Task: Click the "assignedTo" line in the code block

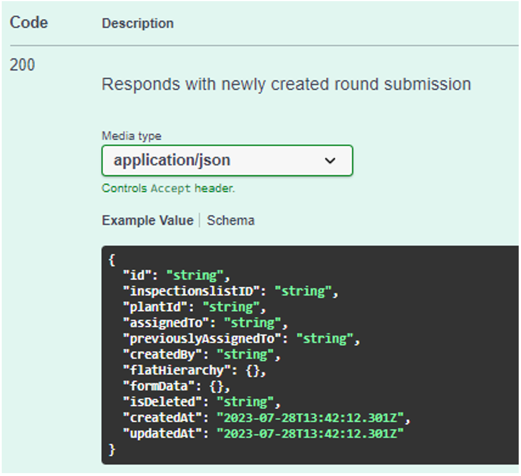Action: [x=205, y=322]
